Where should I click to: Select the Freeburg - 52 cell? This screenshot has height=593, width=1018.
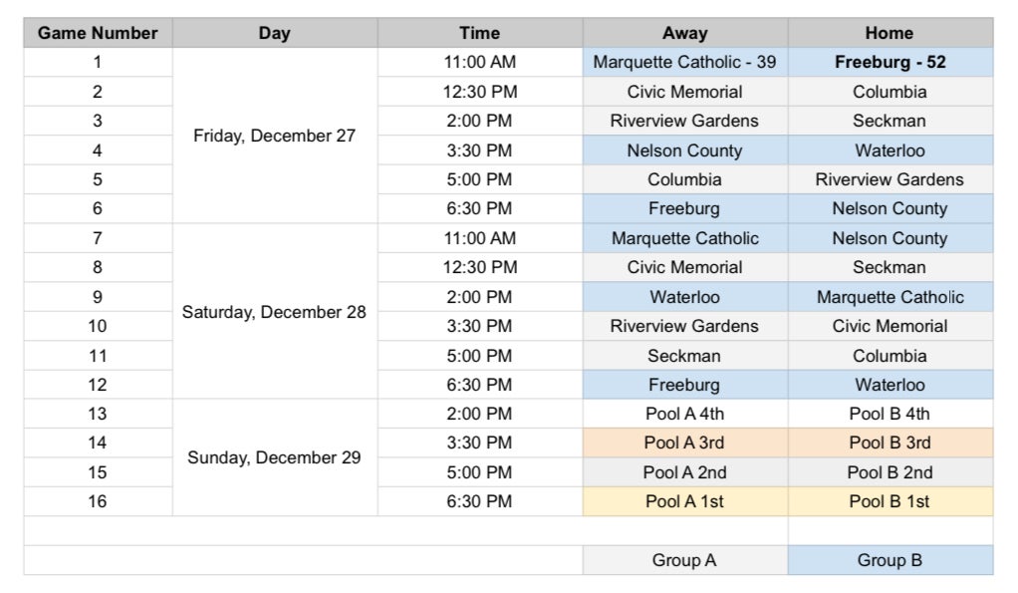(x=891, y=63)
